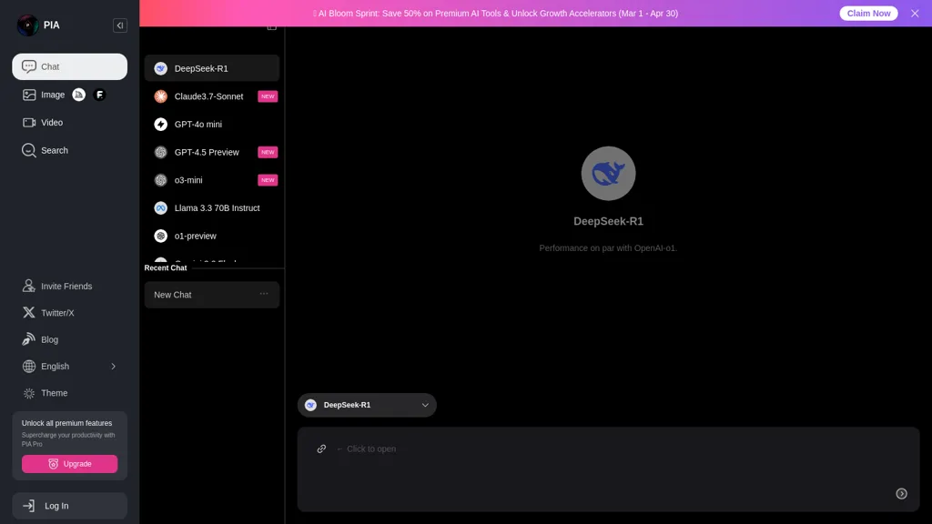Select the GPT-4o mini model
932x524 pixels.
click(x=212, y=124)
